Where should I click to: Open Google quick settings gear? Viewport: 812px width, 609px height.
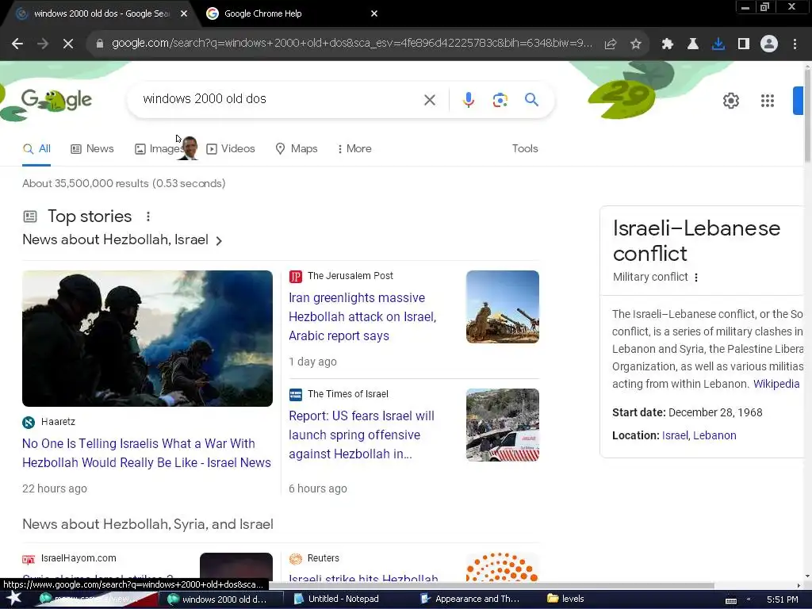pos(730,101)
